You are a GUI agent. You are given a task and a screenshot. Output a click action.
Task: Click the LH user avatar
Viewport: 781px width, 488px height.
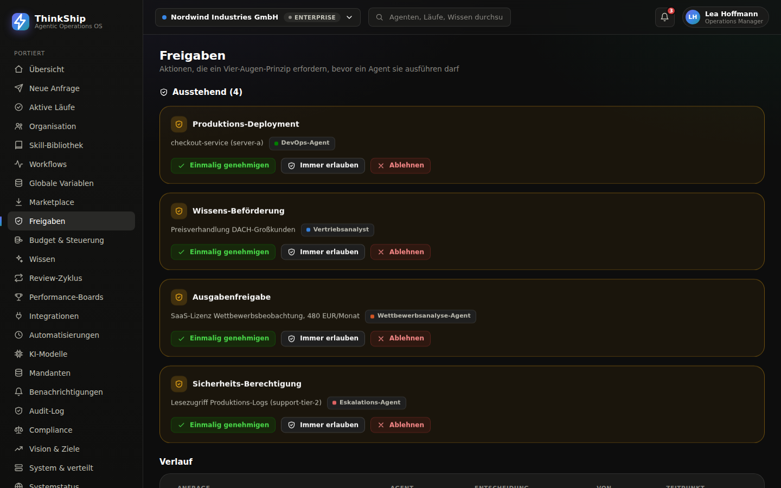point(693,17)
